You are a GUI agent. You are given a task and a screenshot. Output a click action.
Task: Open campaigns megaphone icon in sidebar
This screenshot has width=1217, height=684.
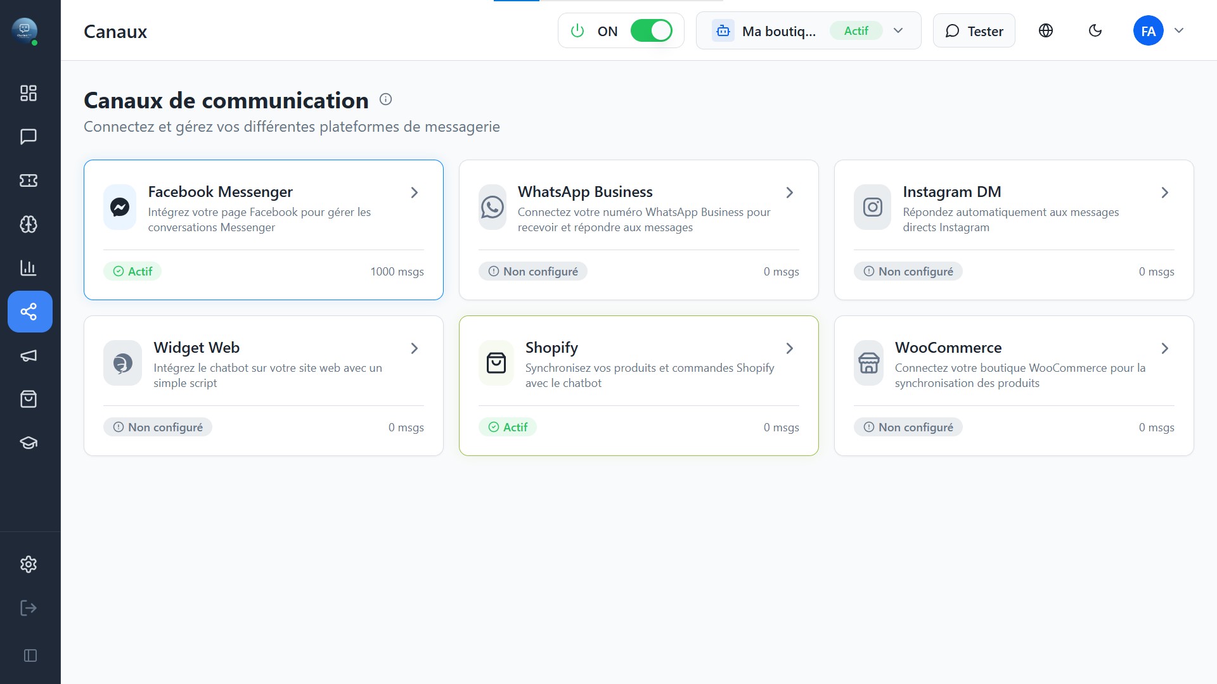29,355
